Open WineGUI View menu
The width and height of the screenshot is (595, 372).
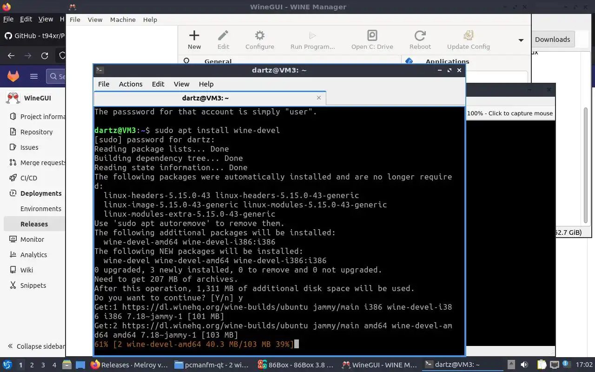pos(95,20)
